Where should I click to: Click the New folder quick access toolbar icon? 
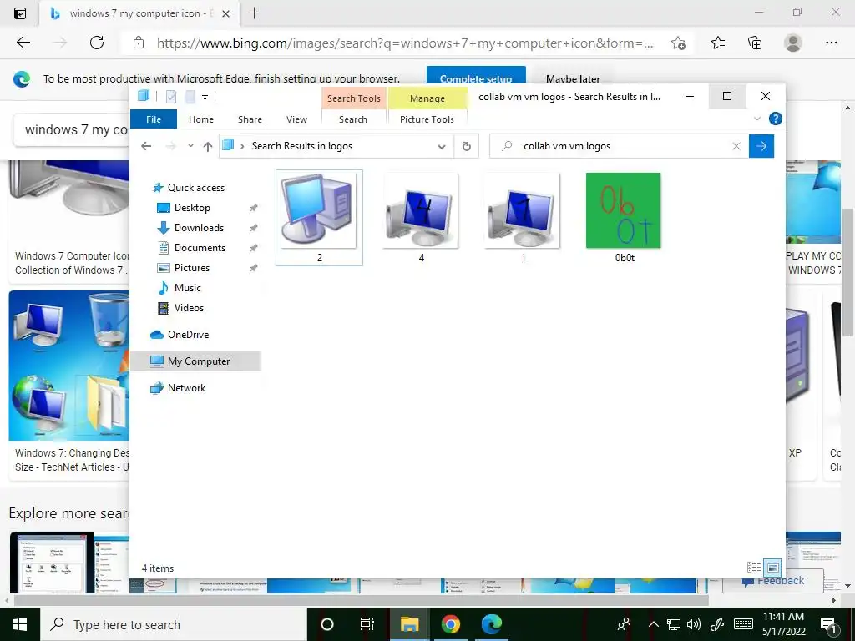190,97
